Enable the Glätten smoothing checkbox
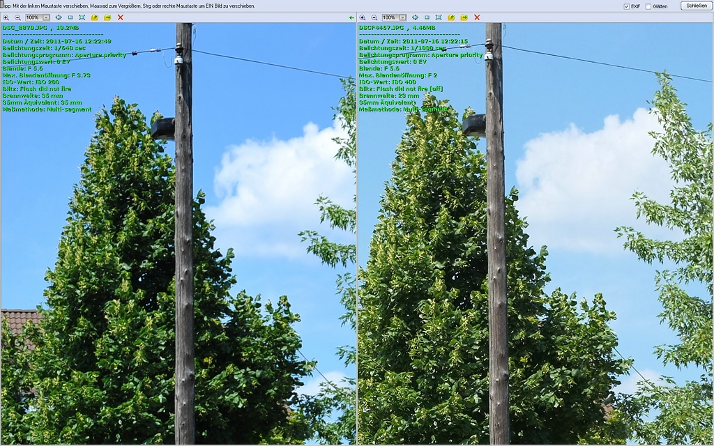The image size is (714, 446). pyautogui.click(x=648, y=6)
